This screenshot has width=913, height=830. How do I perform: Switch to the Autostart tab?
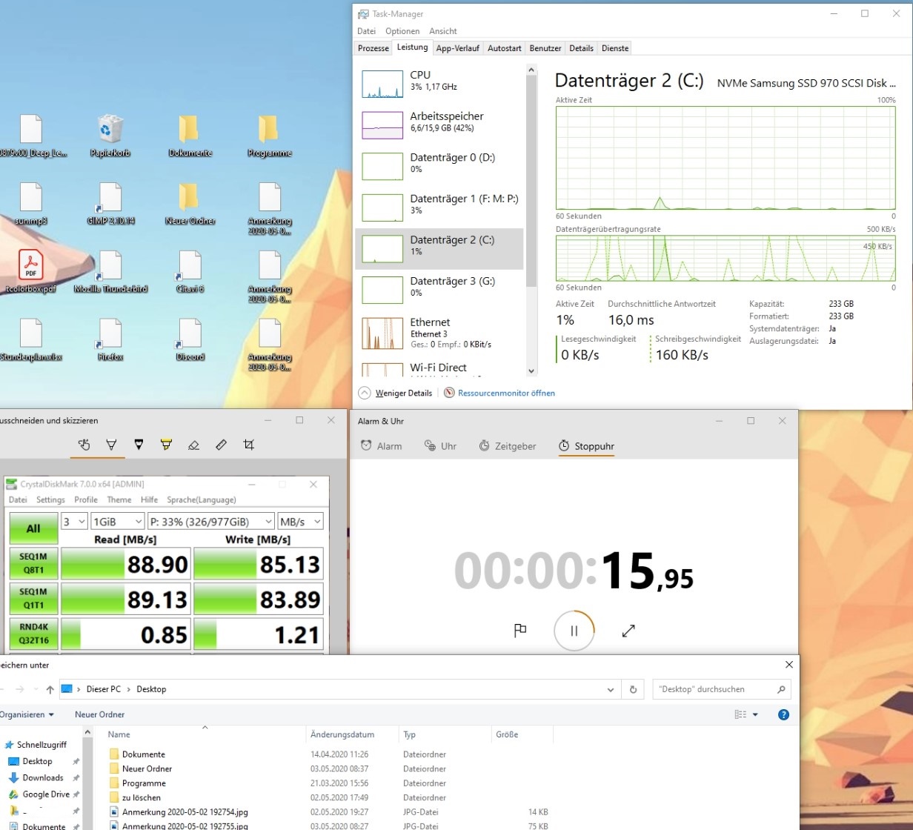pyautogui.click(x=504, y=48)
